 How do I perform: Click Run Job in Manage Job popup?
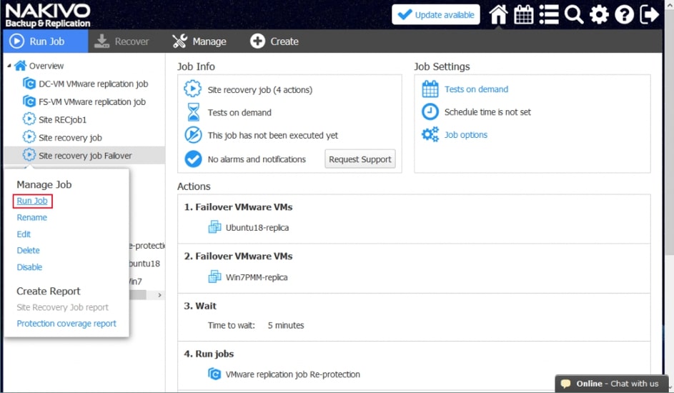pyautogui.click(x=32, y=201)
